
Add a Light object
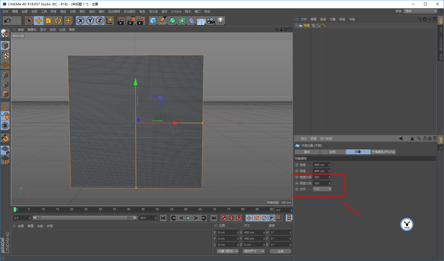tap(221, 21)
